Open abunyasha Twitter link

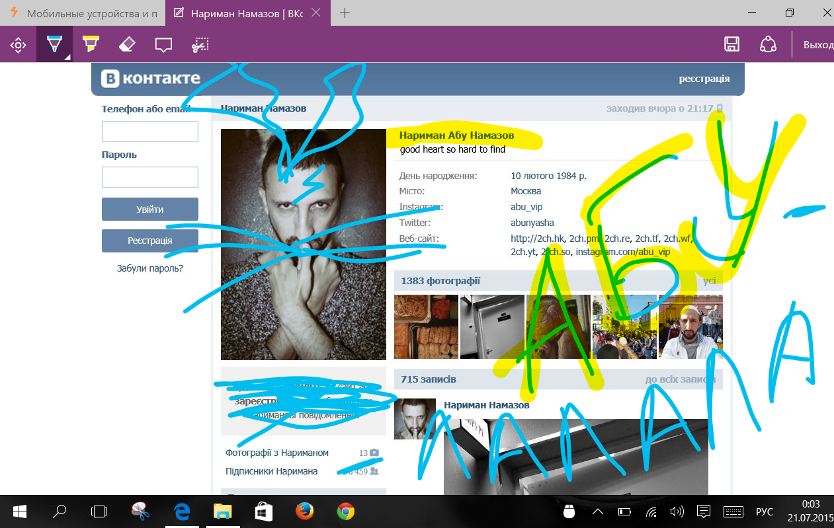click(x=532, y=223)
